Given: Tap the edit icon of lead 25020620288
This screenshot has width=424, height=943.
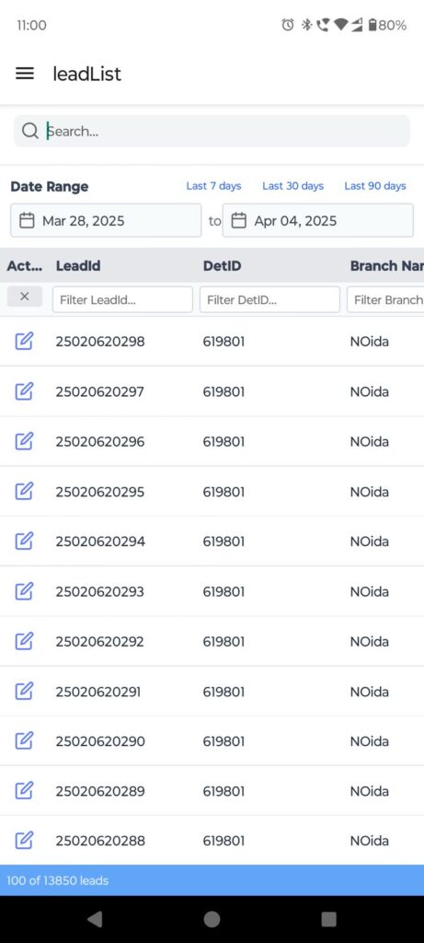Looking at the screenshot, I should click(x=24, y=840).
